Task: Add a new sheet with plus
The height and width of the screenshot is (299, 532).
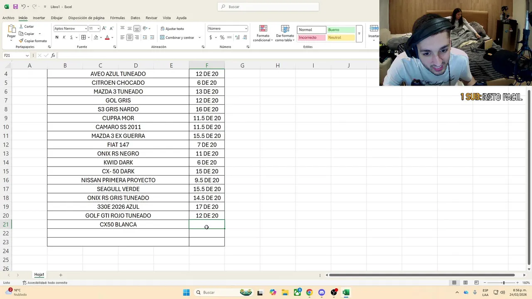Action: (61, 275)
